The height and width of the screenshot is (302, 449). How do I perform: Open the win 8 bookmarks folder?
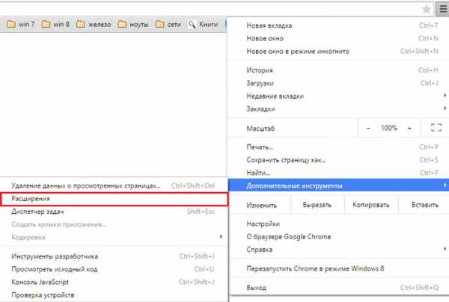[x=55, y=25]
